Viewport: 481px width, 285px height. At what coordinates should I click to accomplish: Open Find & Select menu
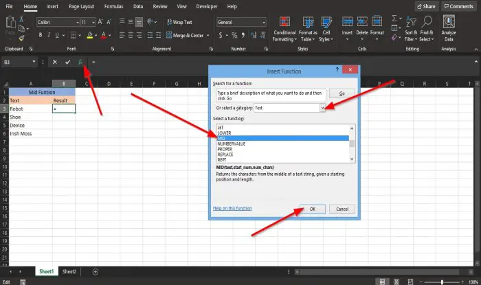click(x=427, y=30)
